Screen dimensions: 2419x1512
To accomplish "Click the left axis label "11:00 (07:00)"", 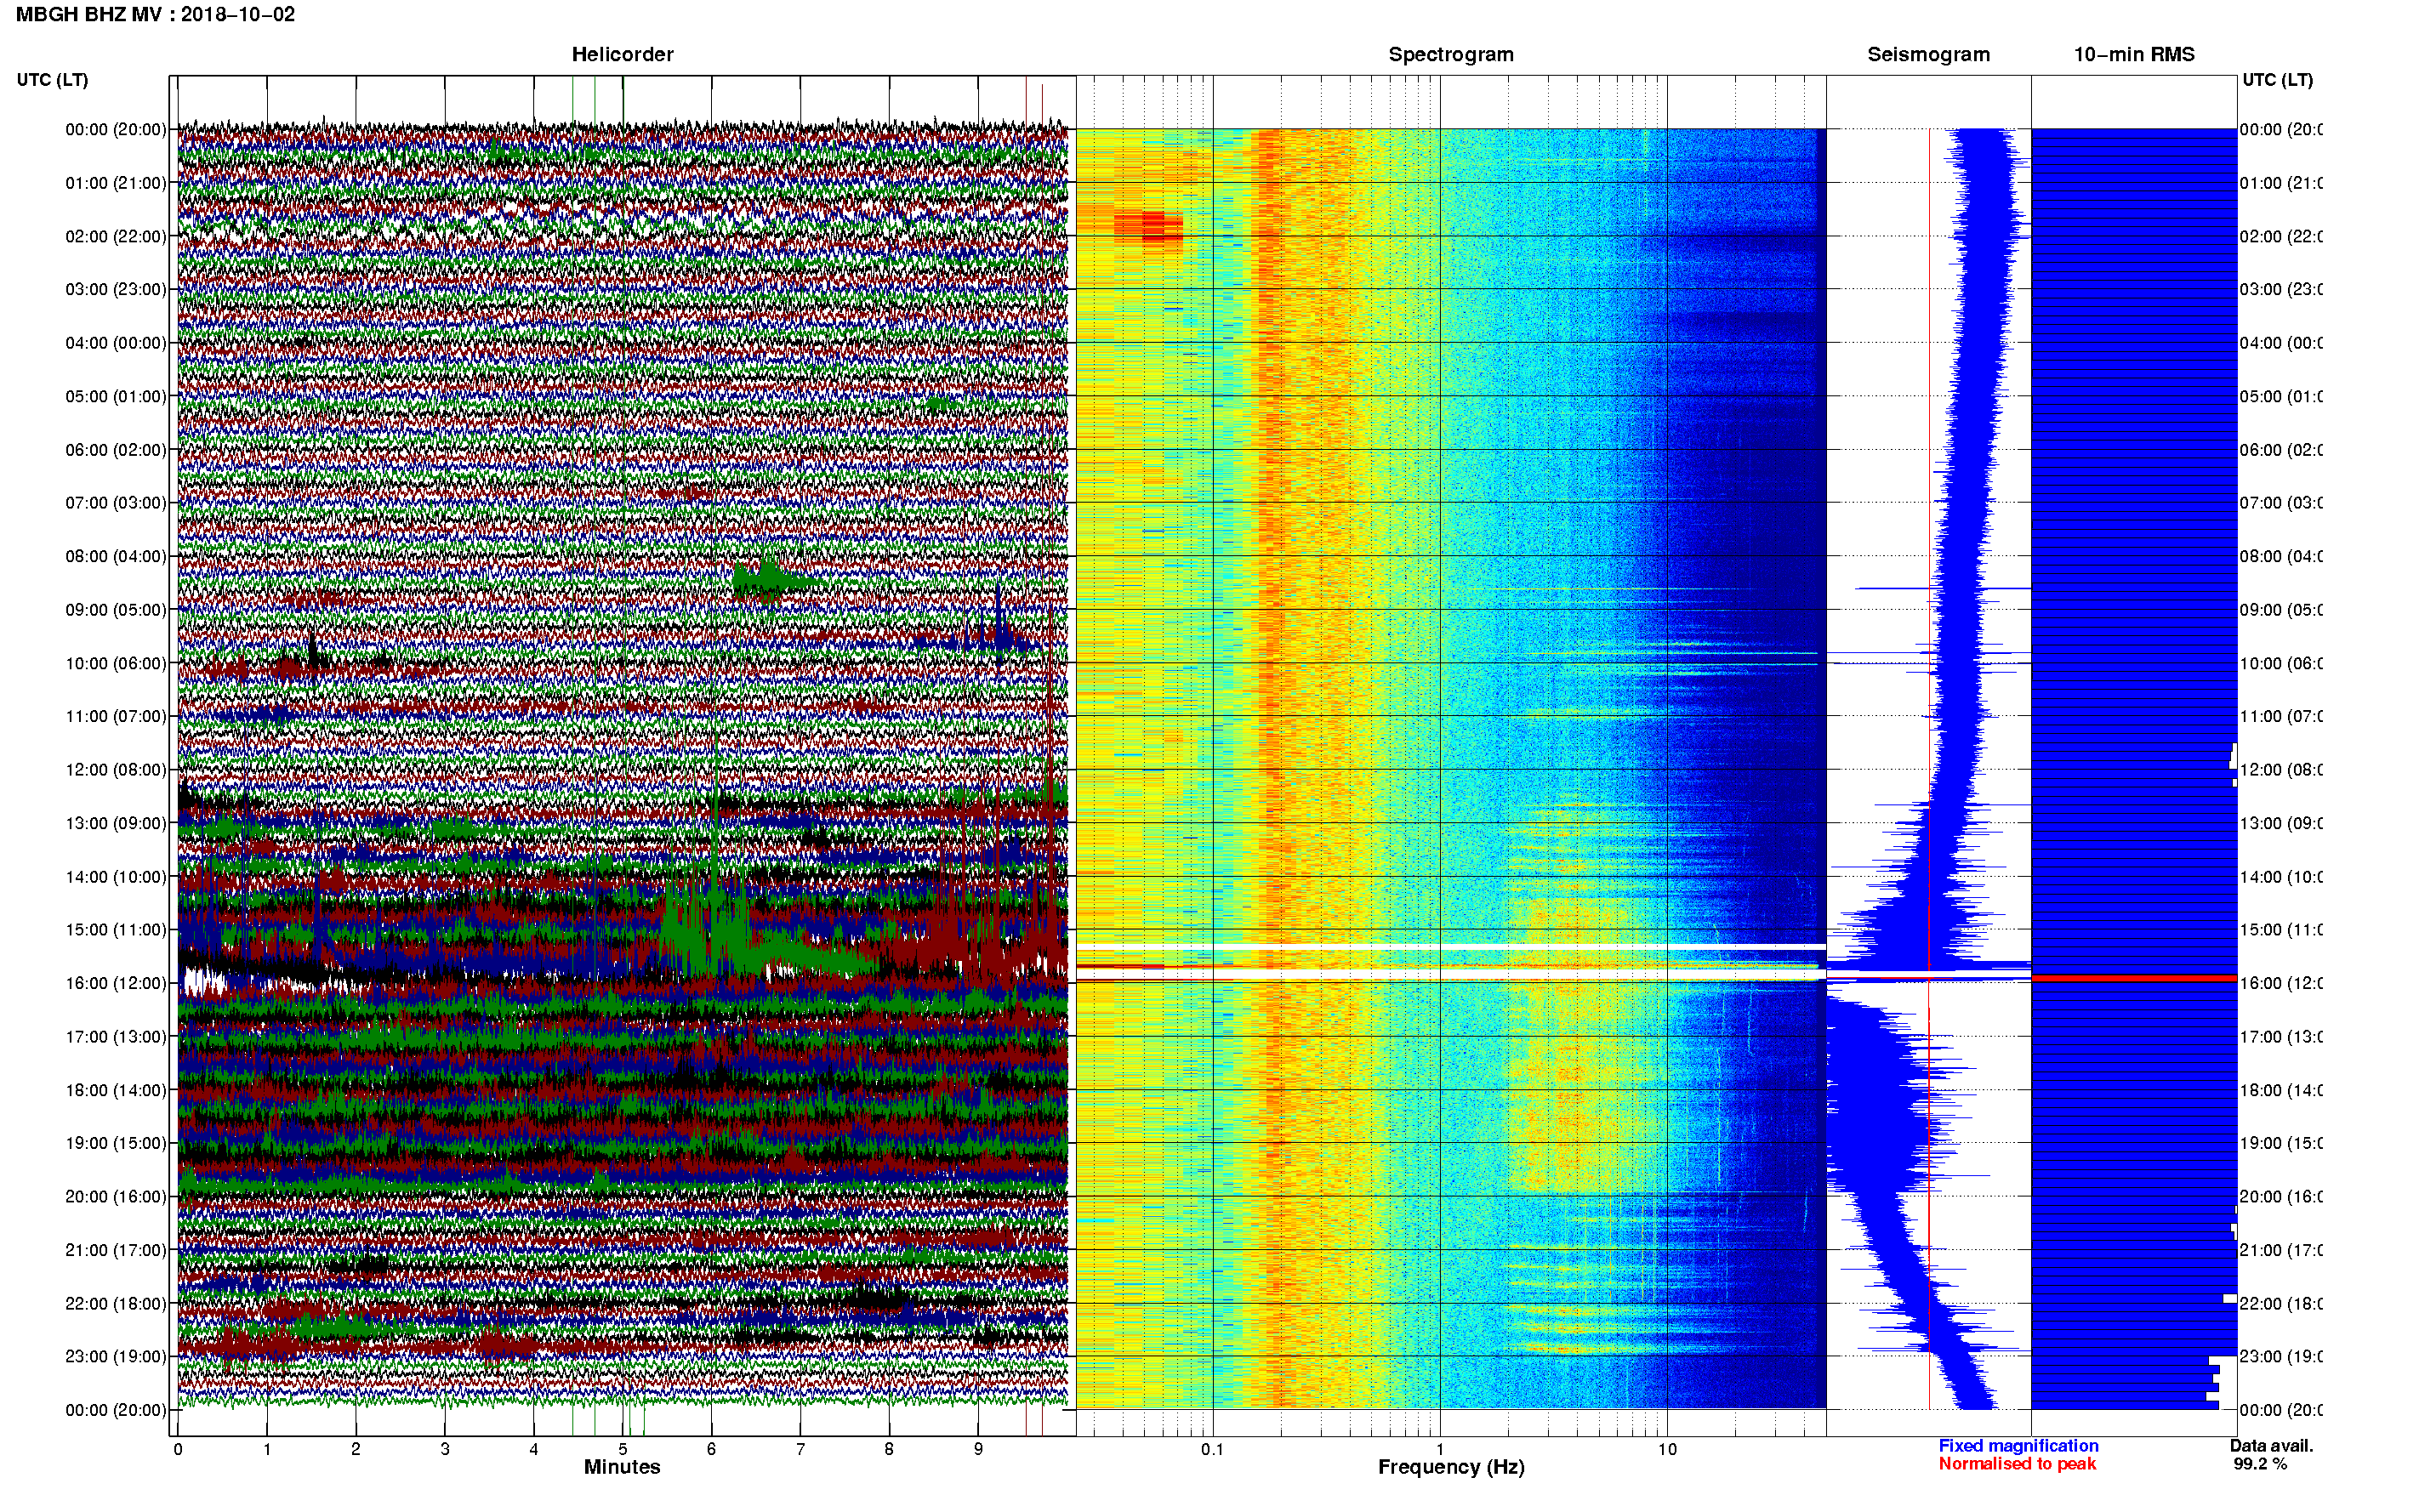I will click(x=116, y=716).
